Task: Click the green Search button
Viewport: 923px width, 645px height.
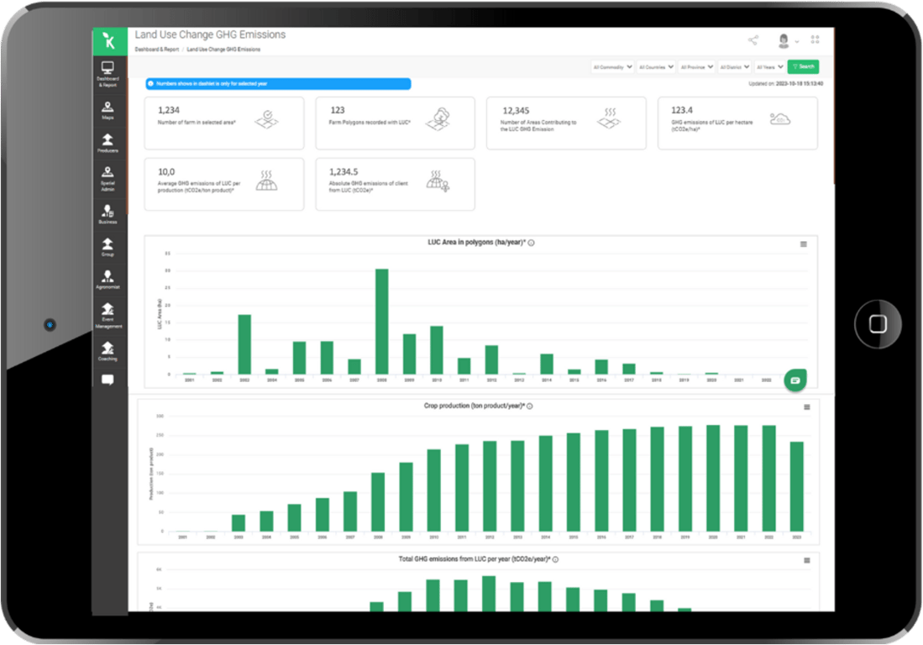Action: point(804,66)
